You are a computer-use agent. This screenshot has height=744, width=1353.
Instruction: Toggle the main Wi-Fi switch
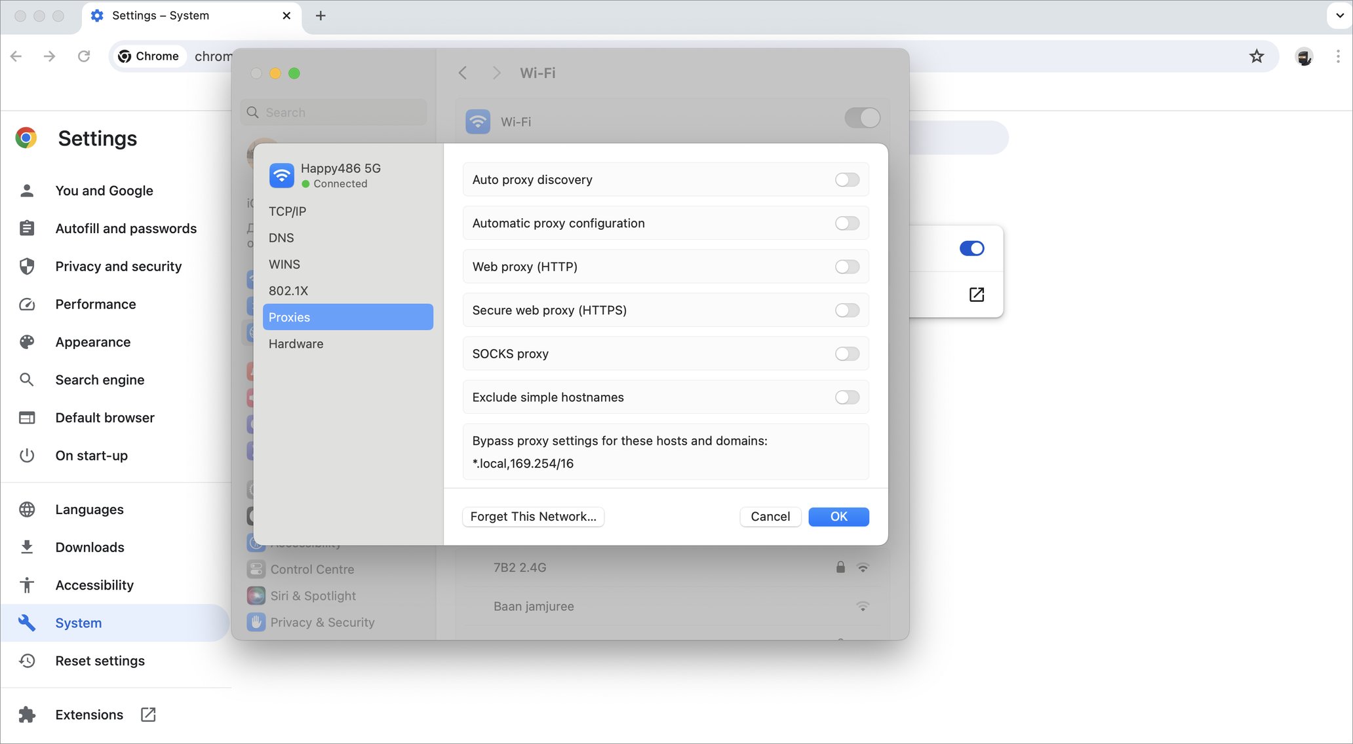pyautogui.click(x=862, y=118)
